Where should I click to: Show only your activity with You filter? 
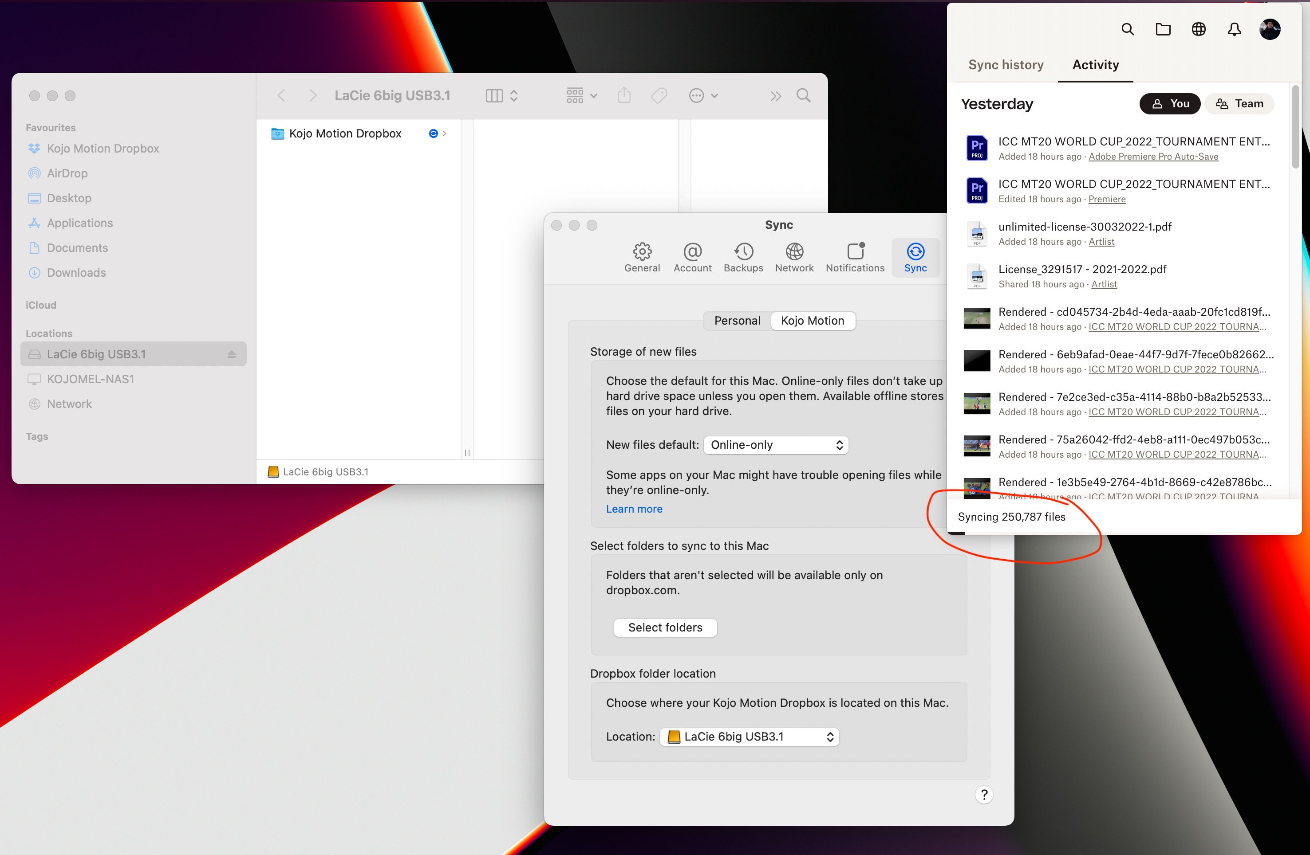pyautogui.click(x=1170, y=103)
